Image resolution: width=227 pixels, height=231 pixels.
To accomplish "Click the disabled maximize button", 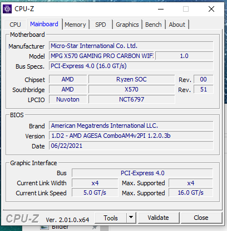I will 186,9.
